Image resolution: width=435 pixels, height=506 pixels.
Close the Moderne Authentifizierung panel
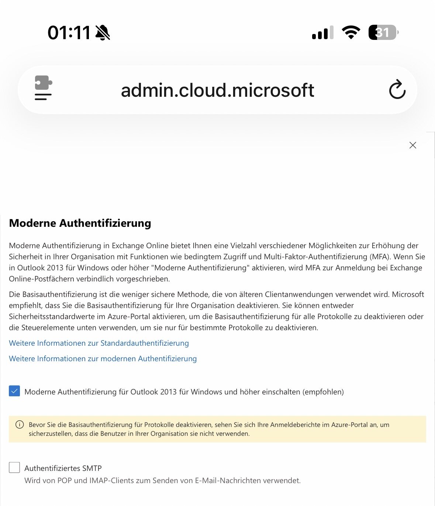412,145
